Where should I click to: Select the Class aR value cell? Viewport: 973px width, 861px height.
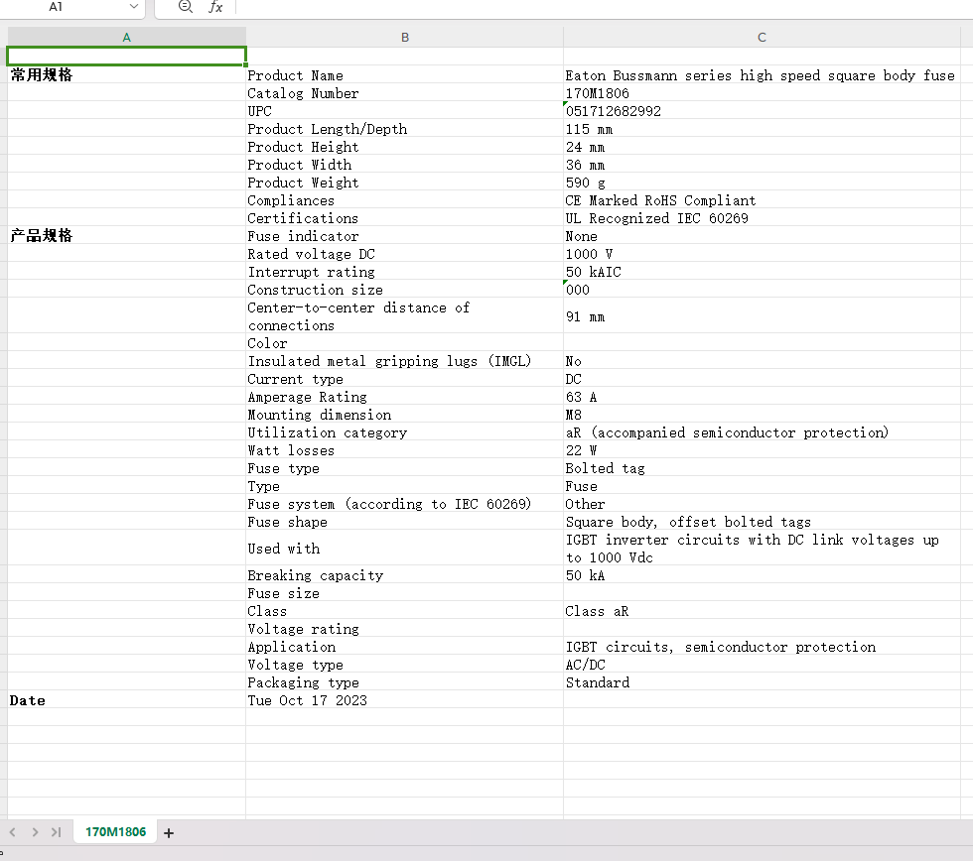(x=763, y=611)
